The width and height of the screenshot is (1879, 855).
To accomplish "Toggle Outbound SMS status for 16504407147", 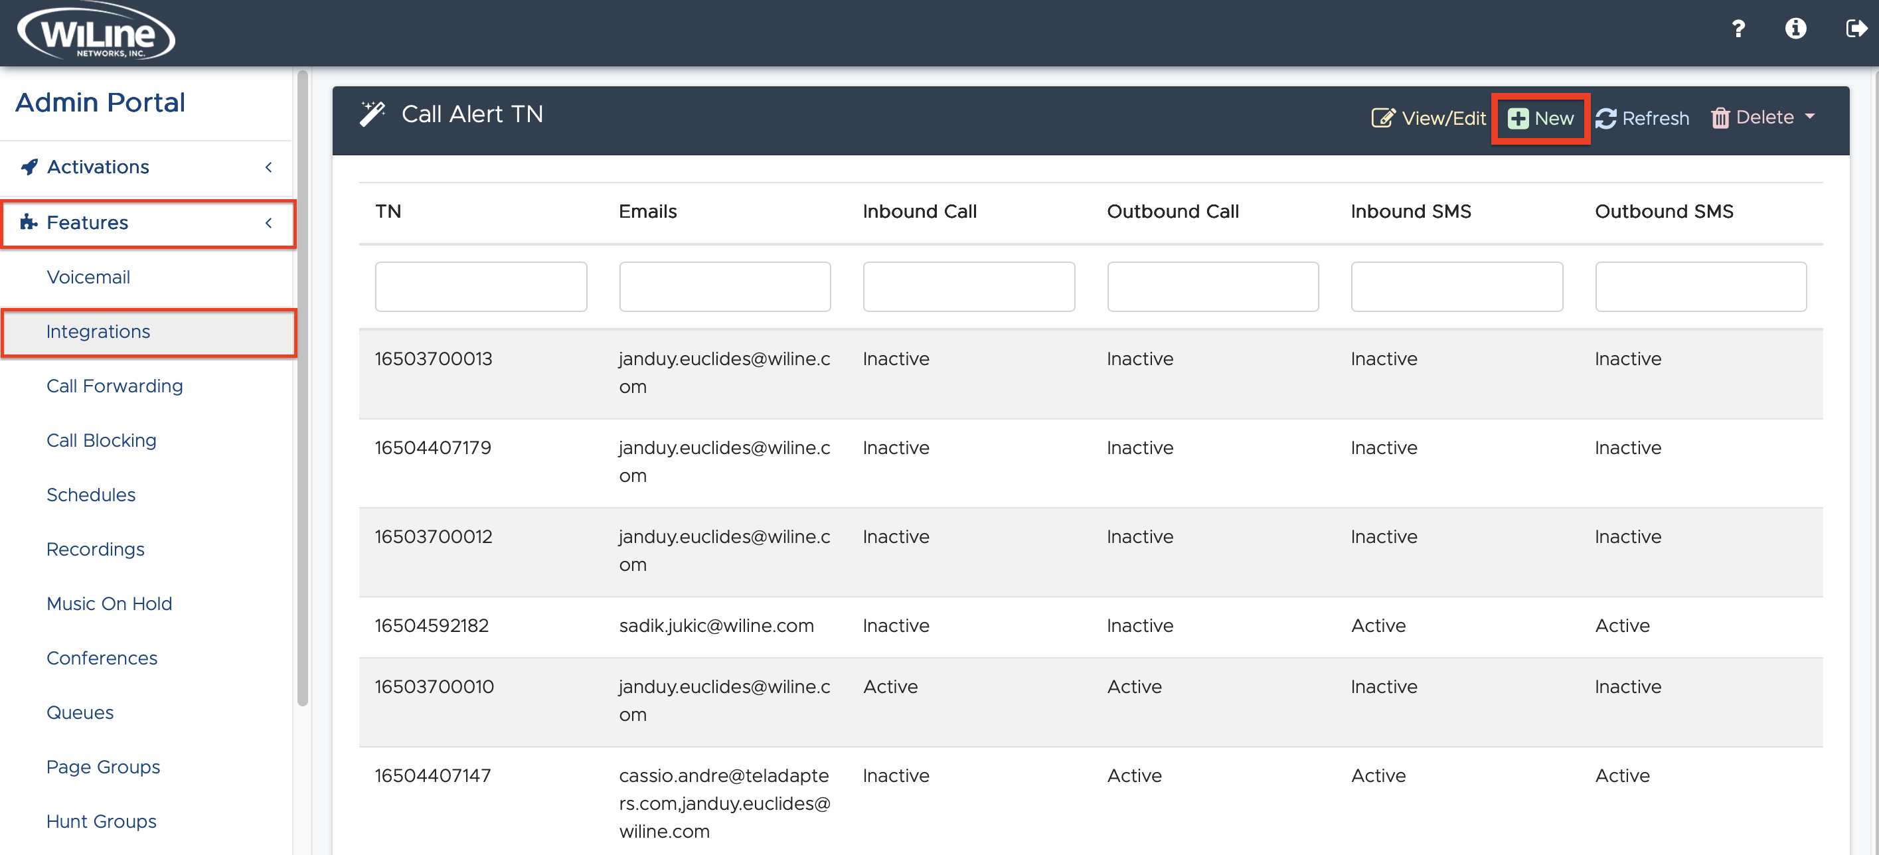I will tap(1622, 775).
